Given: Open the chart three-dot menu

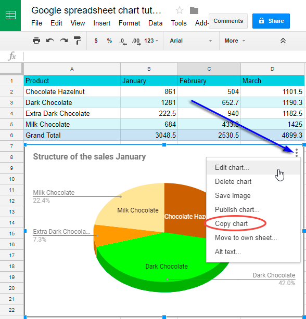Looking at the screenshot, I should click(x=297, y=153).
